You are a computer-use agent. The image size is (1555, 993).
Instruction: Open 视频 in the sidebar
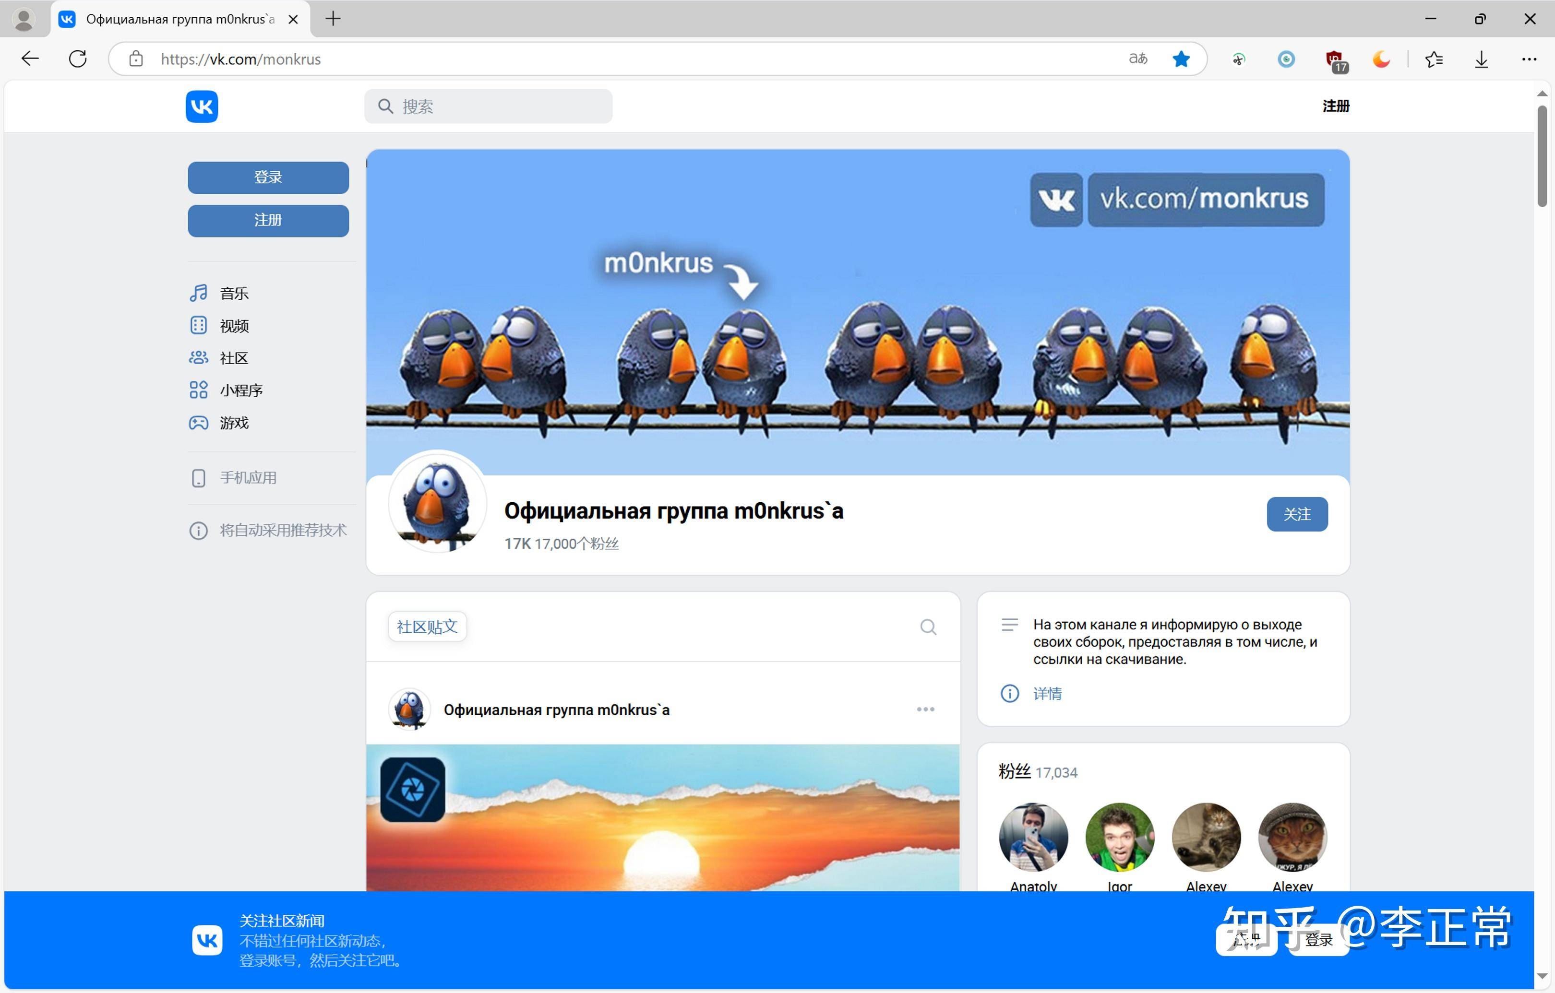tap(234, 325)
